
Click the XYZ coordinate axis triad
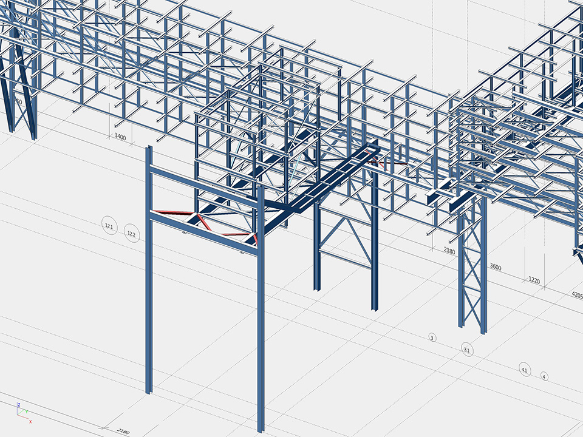pyautogui.click(x=23, y=411)
